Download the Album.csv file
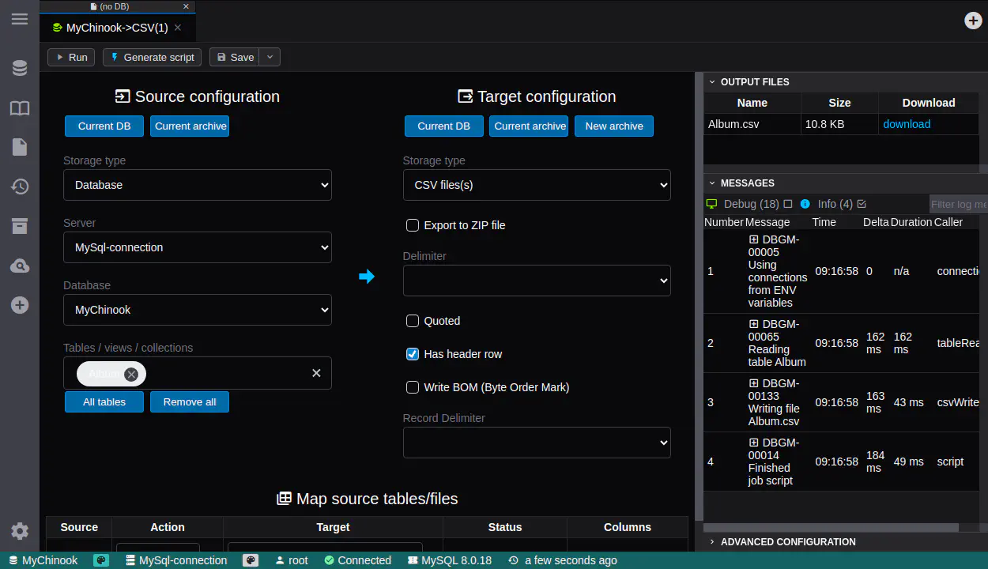 pos(906,124)
